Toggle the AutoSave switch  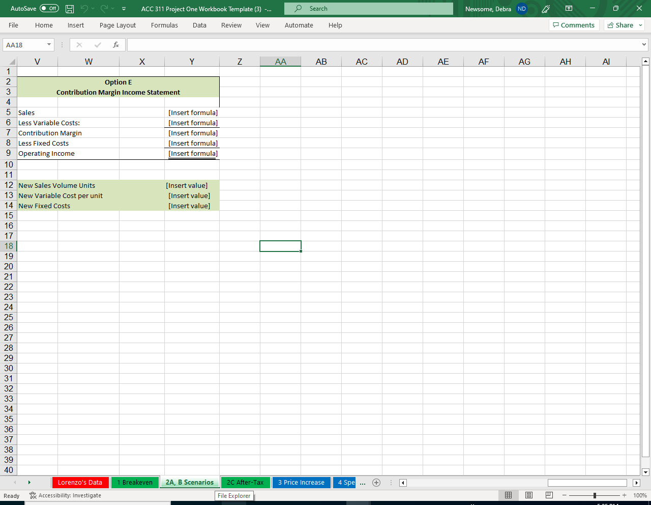[x=49, y=9]
